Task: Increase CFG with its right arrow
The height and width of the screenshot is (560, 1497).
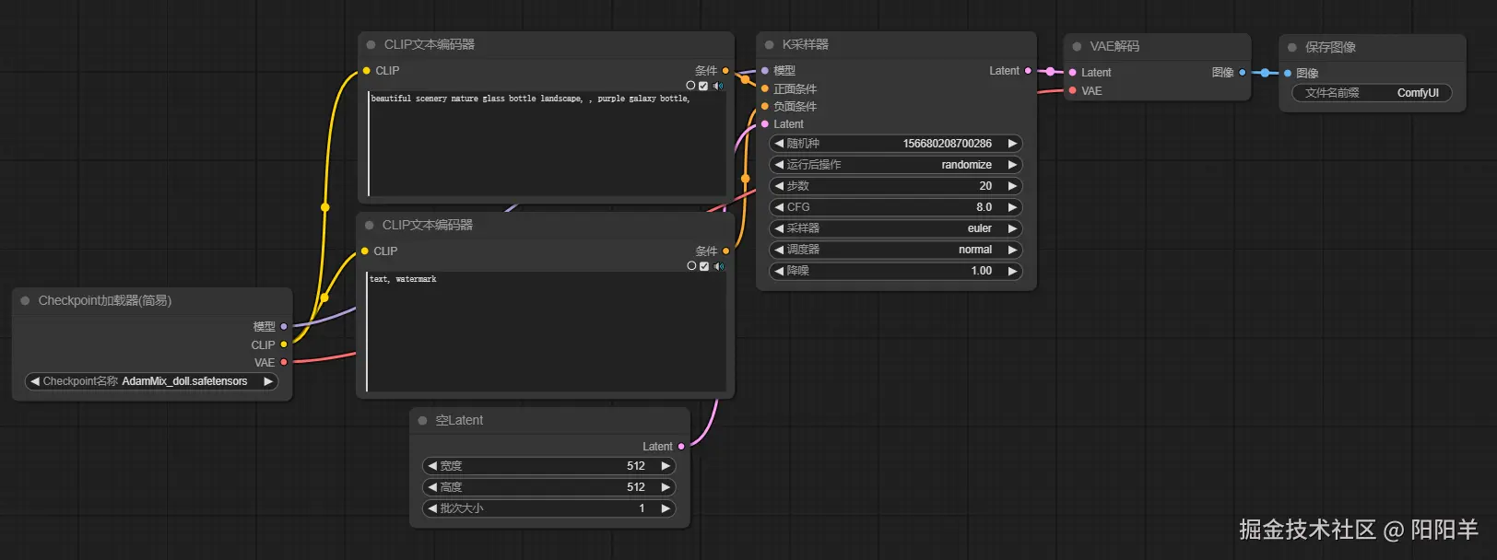Action: (1012, 207)
